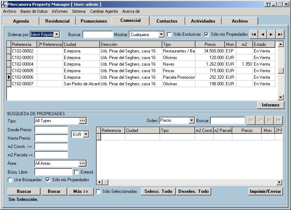Click the Imprimir/Enviar button
This screenshot has width=291, height=210.
pyautogui.click(x=265, y=191)
